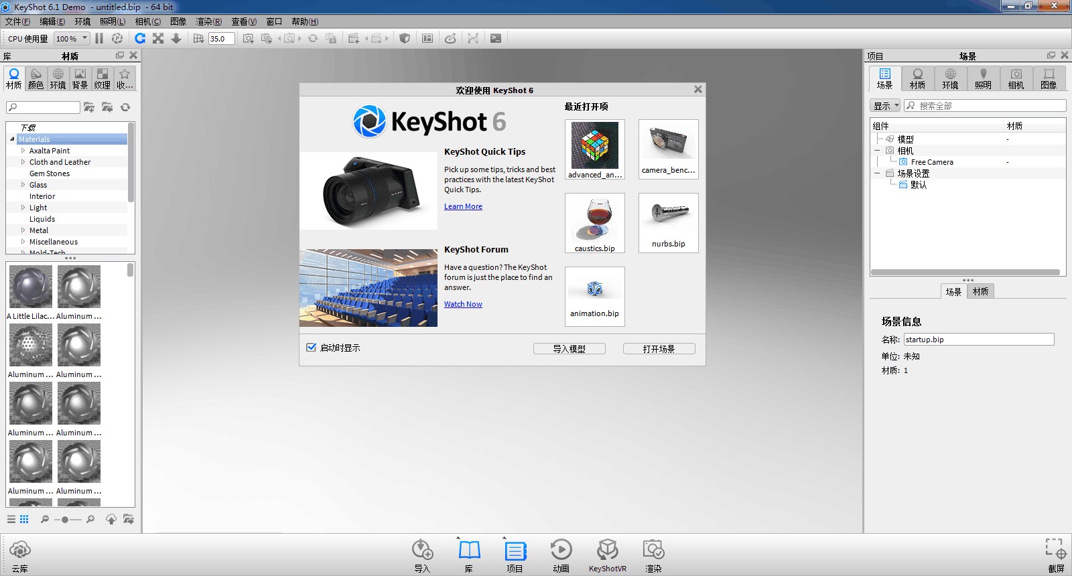
Task: Click the performance mode icon
Action: [x=117, y=38]
